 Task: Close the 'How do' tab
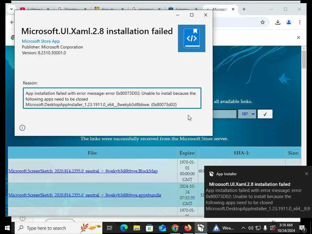(x=122, y=9)
